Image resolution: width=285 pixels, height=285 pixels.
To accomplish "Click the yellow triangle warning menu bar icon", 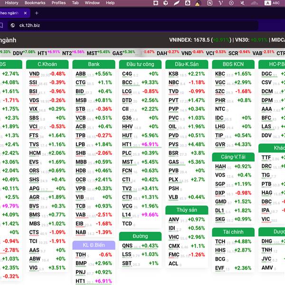I will (197, 3).
